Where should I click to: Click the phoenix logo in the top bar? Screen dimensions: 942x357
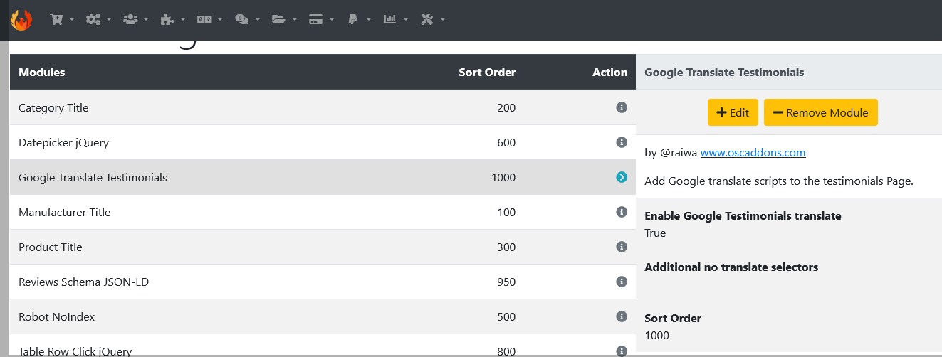click(x=22, y=19)
